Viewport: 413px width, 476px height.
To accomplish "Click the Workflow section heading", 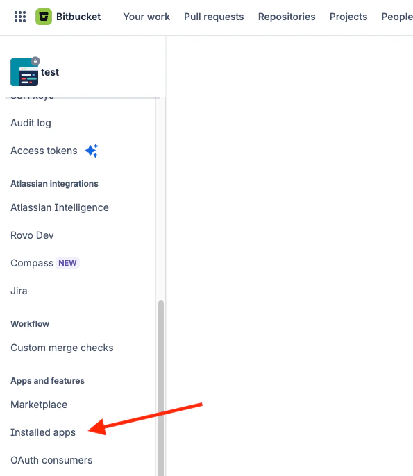I will 30,324.
